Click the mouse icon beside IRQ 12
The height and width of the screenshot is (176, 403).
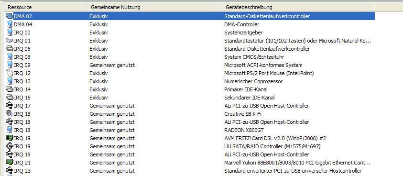[10, 73]
